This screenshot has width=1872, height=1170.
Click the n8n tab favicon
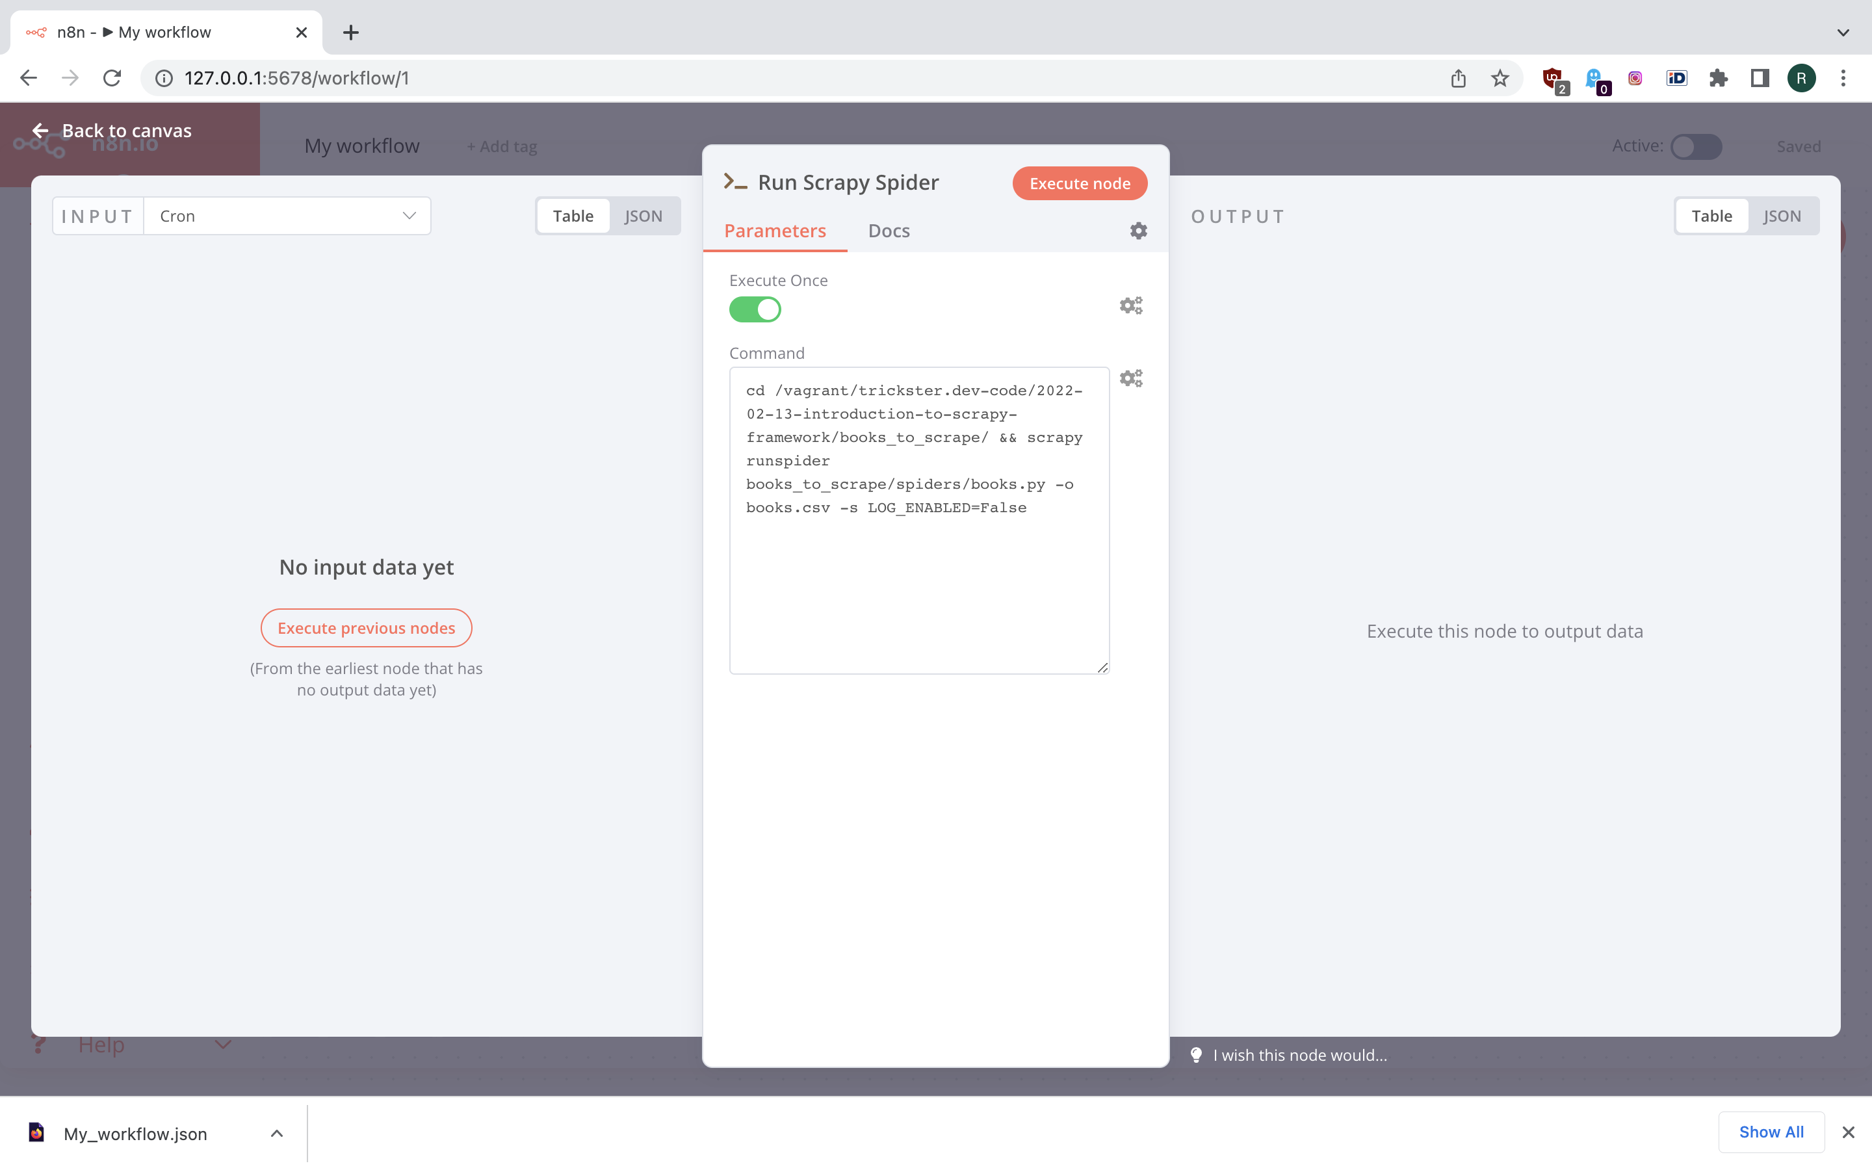click(36, 32)
